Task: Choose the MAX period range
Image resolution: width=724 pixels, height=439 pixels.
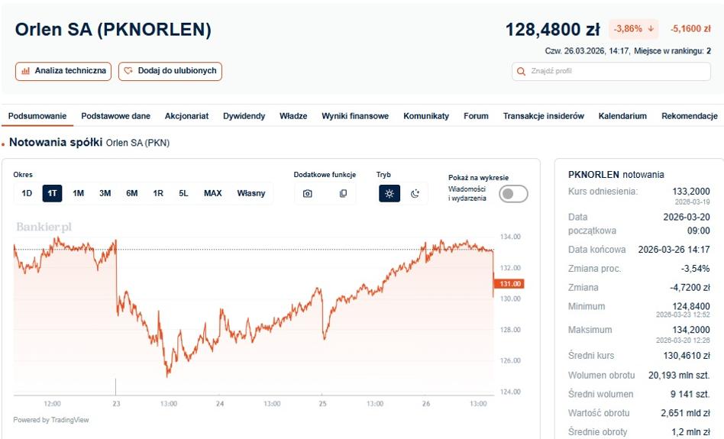Action: 213,193
